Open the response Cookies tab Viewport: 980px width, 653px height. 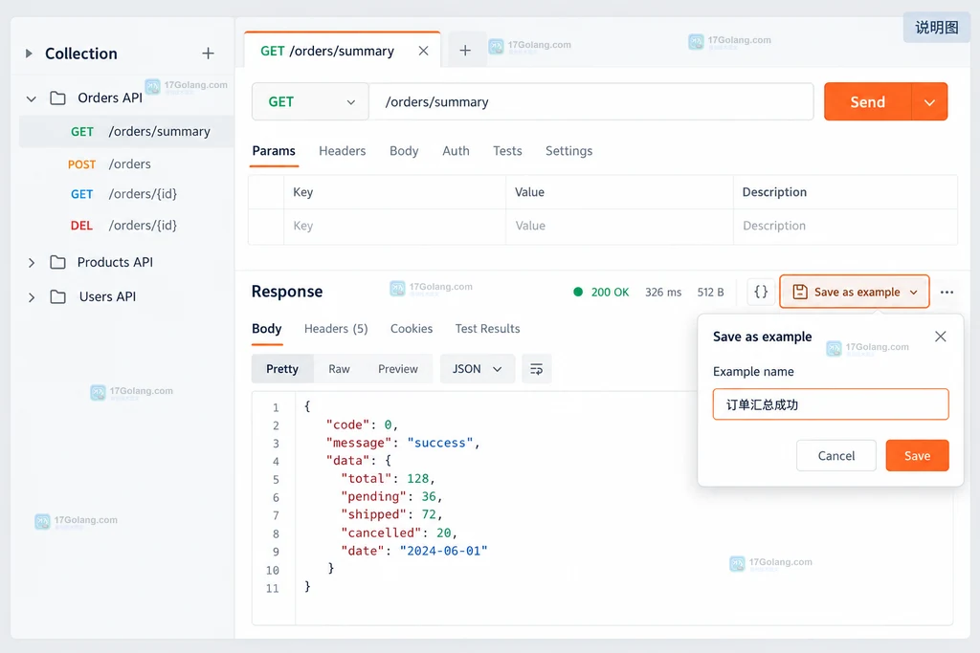412,329
